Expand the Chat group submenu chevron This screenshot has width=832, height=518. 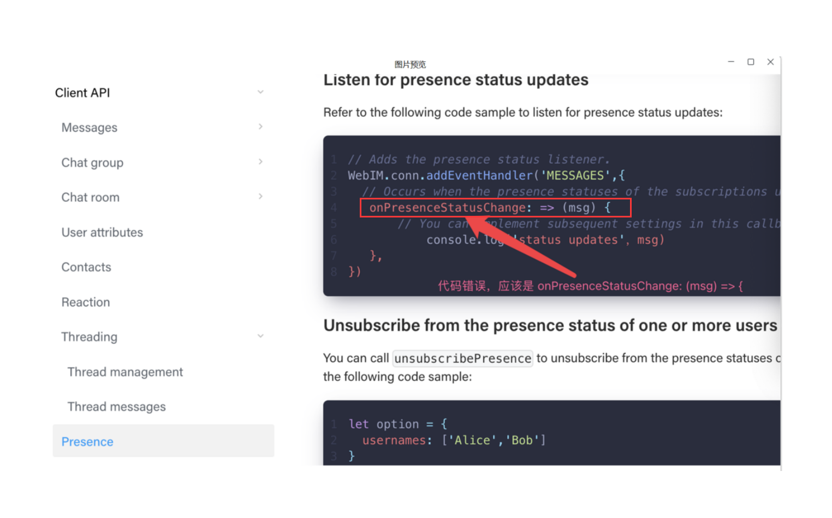260,162
